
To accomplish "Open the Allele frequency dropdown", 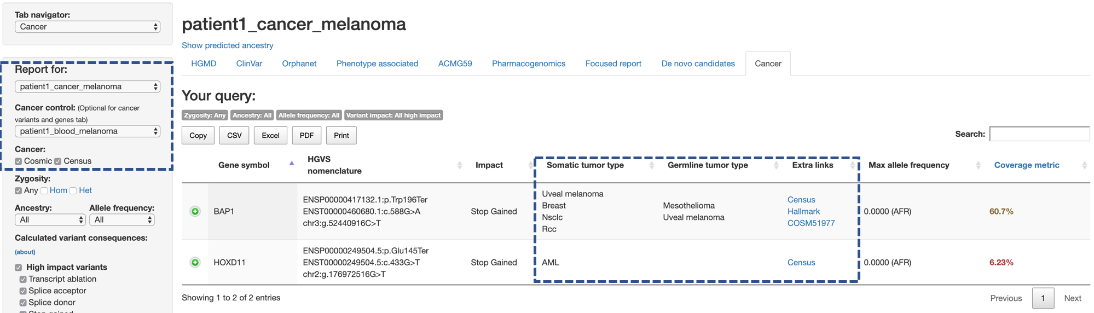I will coord(122,220).
